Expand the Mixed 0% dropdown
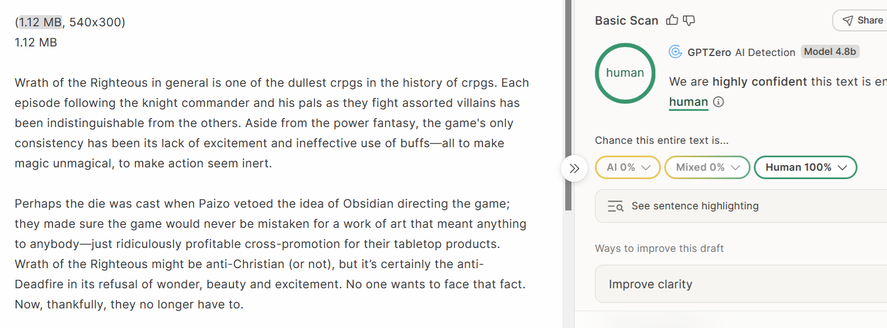887x328 pixels. pyautogui.click(x=707, y=167)
